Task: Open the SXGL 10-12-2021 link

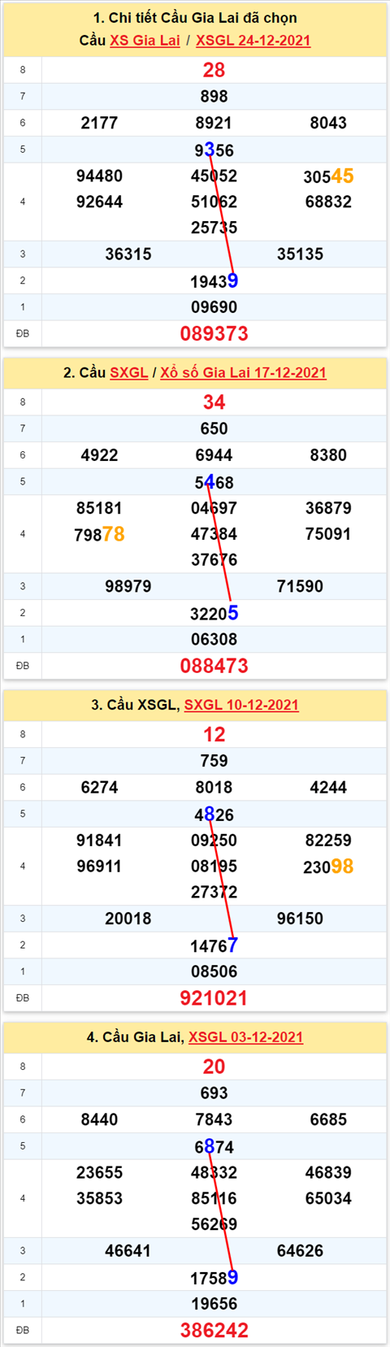Action: (241, 706)
